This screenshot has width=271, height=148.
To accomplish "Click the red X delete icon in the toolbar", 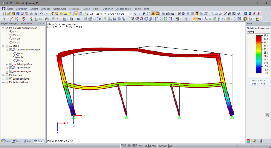I will 225,13.
